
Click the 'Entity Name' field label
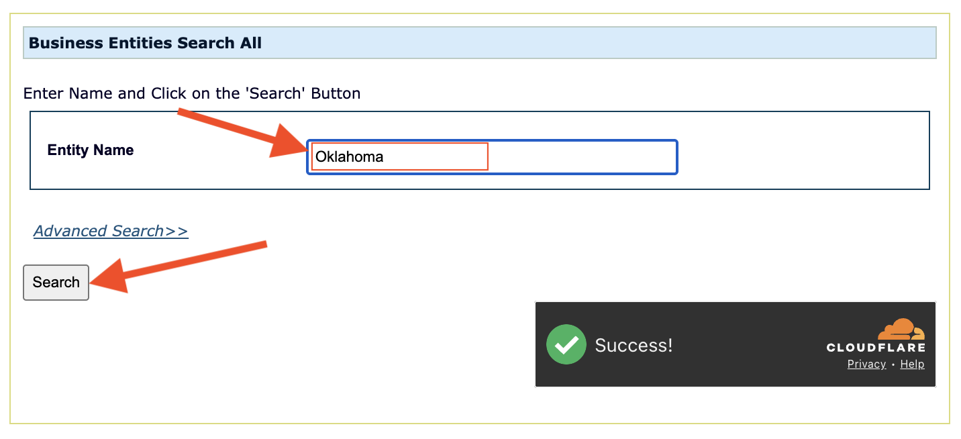point(91,150)
